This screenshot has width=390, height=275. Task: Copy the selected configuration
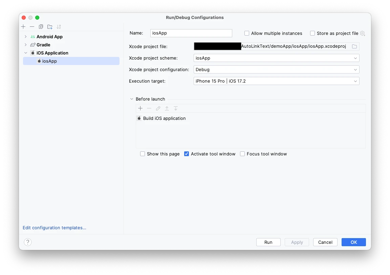point(41,27)
